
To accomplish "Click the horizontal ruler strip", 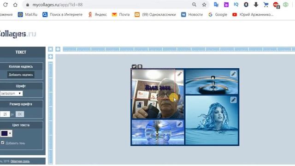I will 179,49.
